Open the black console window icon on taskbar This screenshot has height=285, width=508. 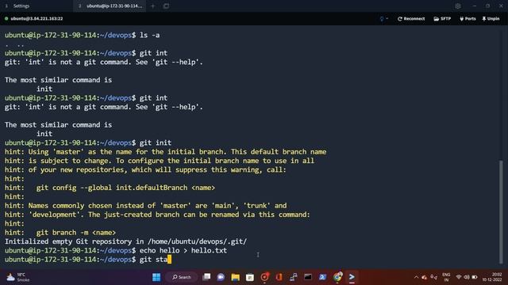tap(308, 277)
